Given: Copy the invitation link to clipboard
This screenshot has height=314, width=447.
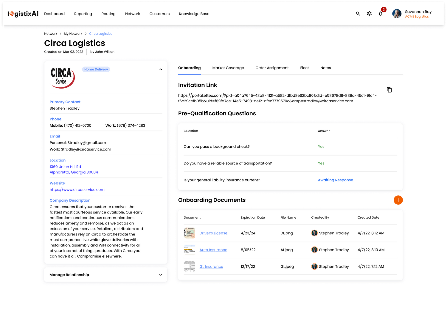Looking at the screenshot, I should point(389,90).
